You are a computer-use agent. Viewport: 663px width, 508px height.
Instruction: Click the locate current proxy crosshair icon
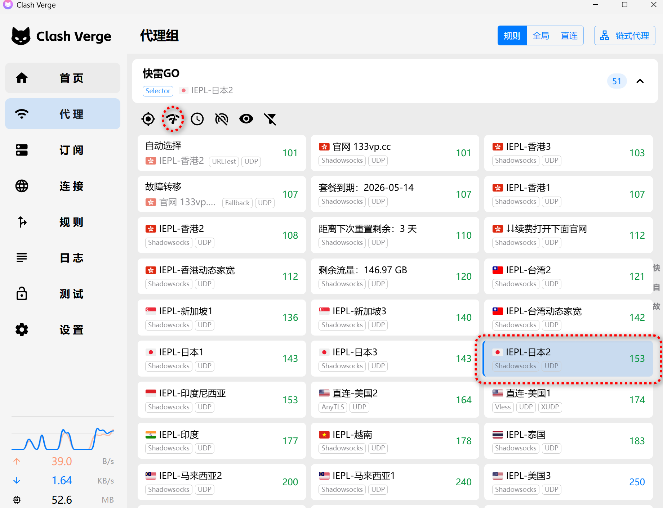tap(148, 119)
